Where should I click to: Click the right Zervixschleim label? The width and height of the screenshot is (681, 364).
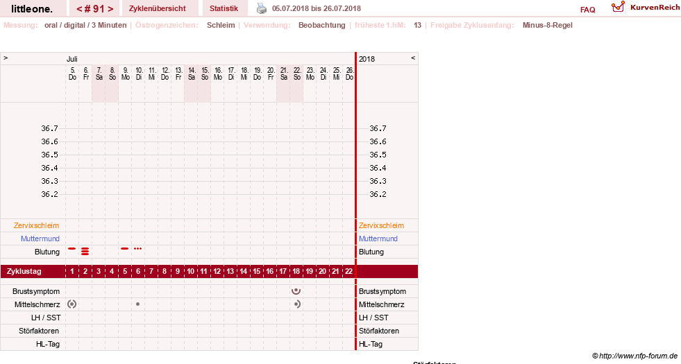(x=381, y=225)
